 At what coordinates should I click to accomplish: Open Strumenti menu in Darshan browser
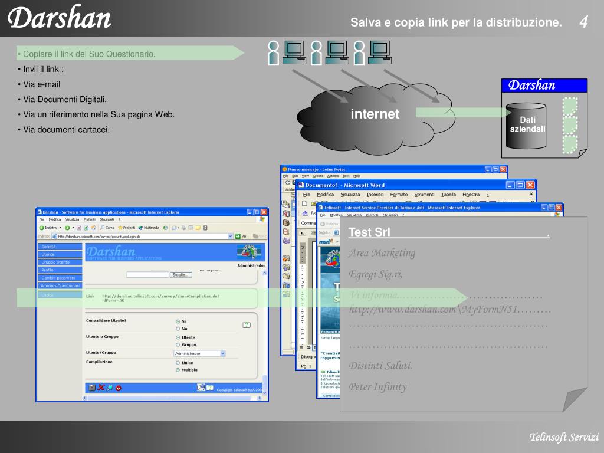click(x=107, y=219)
